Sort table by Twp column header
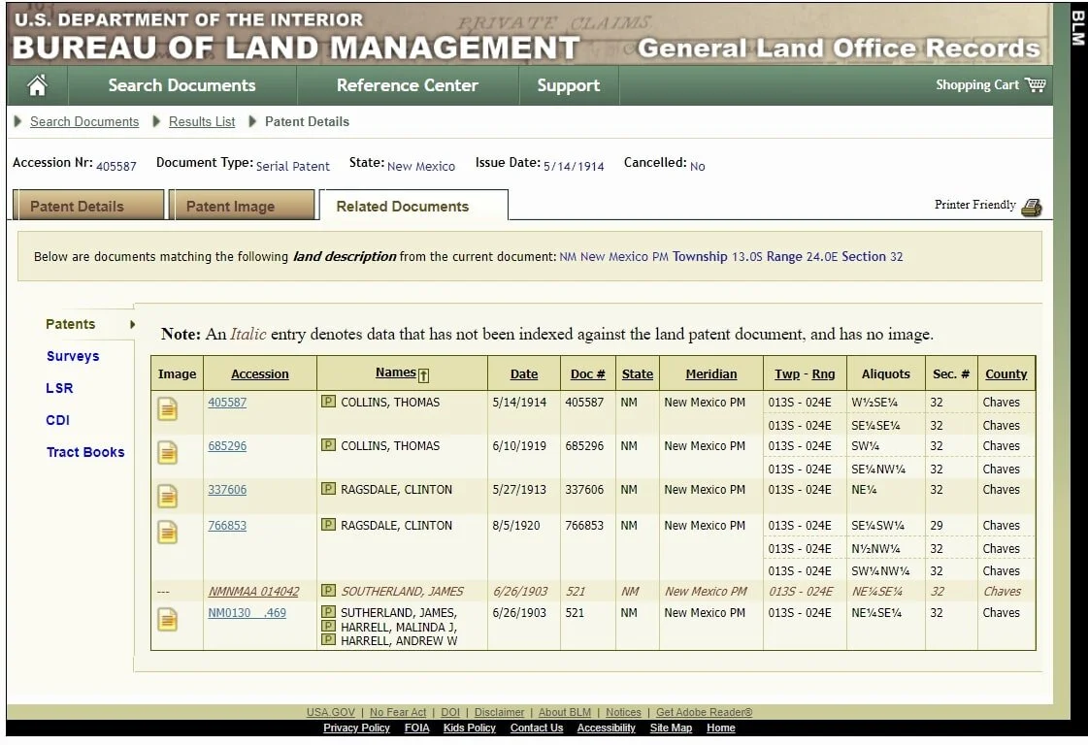Screen dimensions: 1088x745 787,373
